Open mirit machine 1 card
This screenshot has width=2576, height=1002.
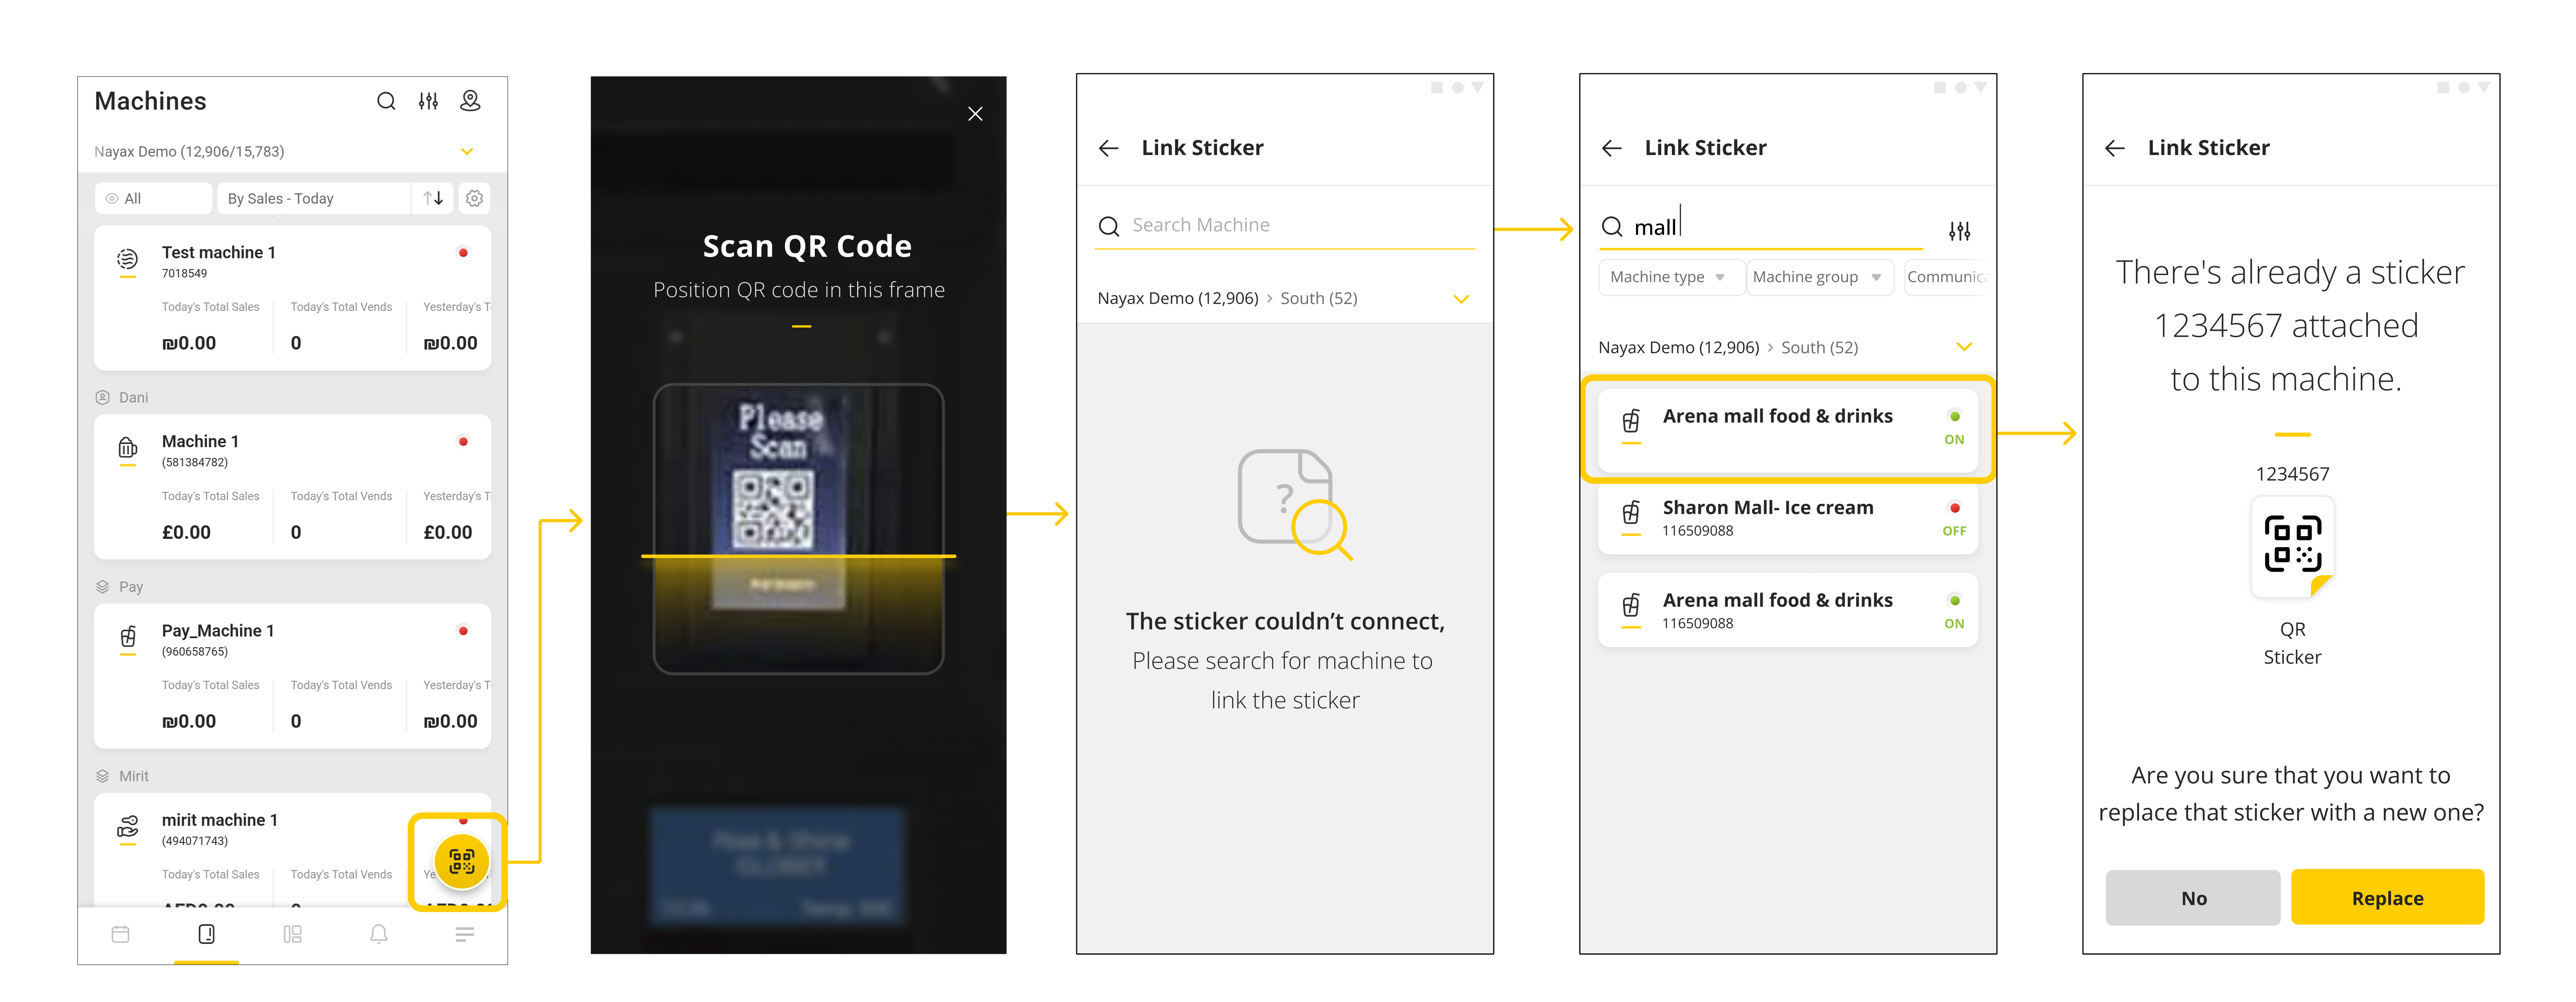coord(292,850)
